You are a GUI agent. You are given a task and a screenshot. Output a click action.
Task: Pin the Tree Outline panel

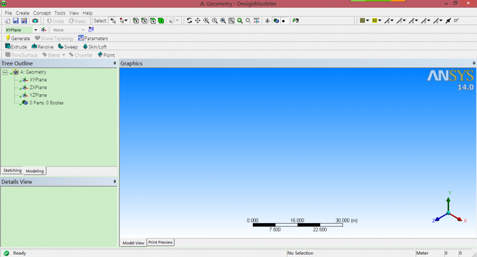pos(114,63)
